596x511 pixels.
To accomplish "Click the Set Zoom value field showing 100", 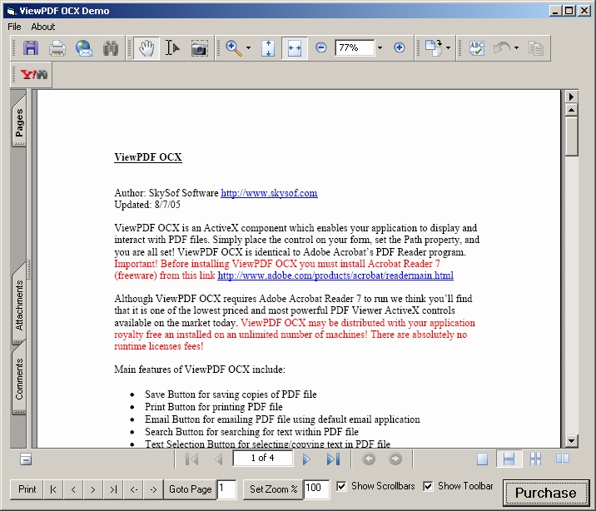I will [316, 489].
